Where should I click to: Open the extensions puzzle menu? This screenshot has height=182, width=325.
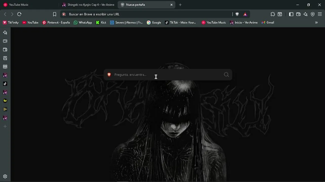[x=273, y=14]
